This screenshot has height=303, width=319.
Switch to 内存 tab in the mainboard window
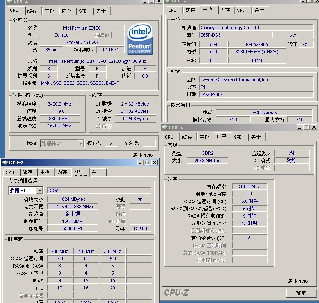tap(225, 10)
